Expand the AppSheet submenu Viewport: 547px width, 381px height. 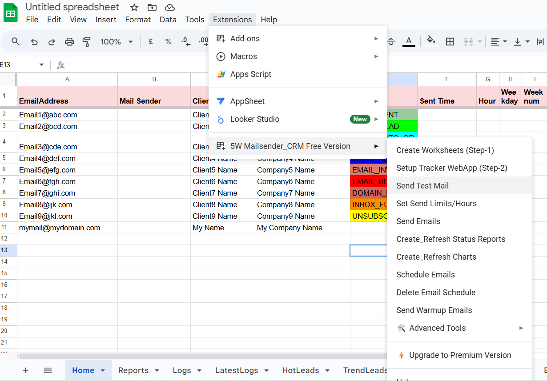click(298, 101)
